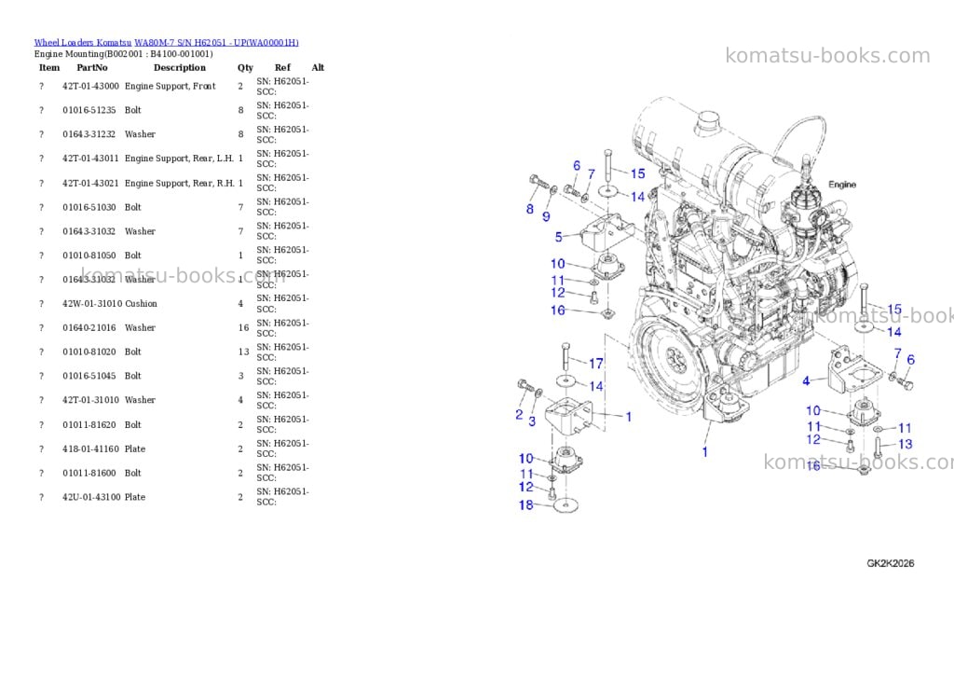954x676 pixels.
Task: Select part number 01010-81050
Action: (x=89, y=255)
